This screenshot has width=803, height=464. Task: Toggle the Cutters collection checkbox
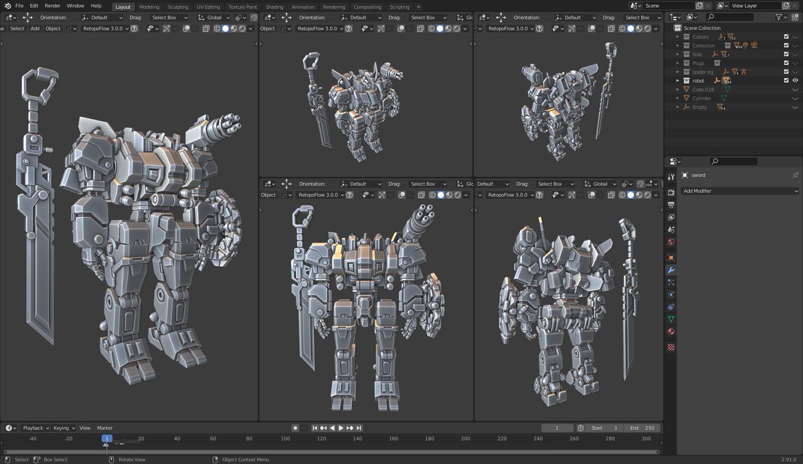pos(786,37)
